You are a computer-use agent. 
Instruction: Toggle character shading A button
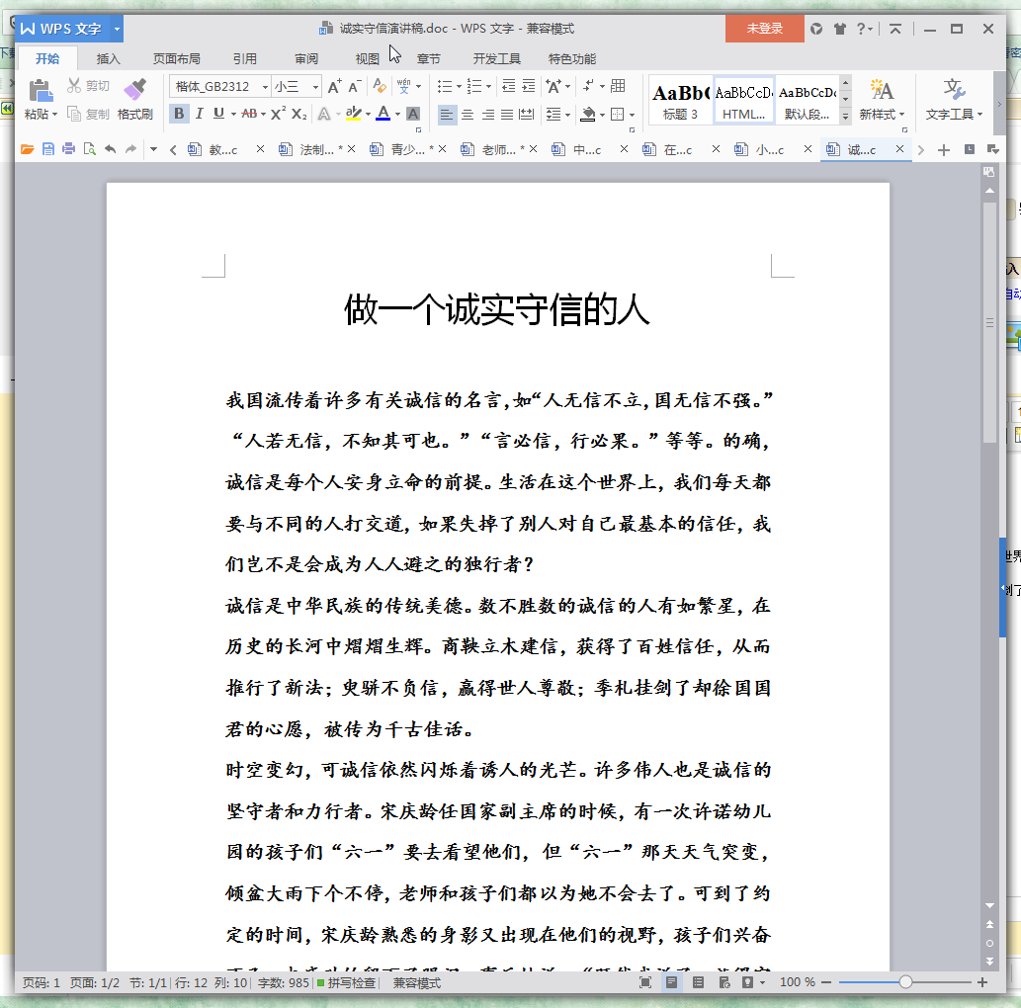pyautogui.click(x=413, y=114)
